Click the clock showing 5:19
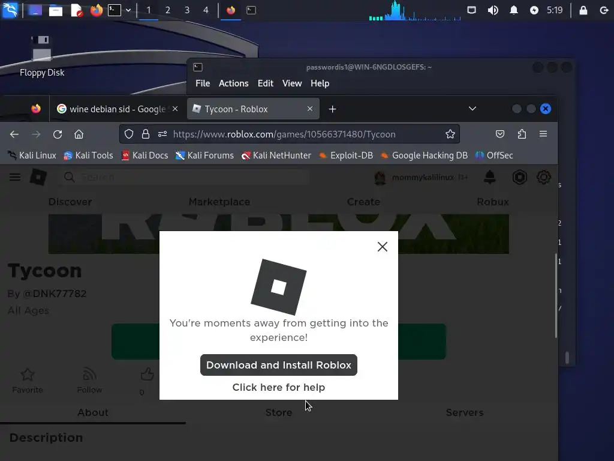This screenshot has width=614, height=461. tap(555, 10)
